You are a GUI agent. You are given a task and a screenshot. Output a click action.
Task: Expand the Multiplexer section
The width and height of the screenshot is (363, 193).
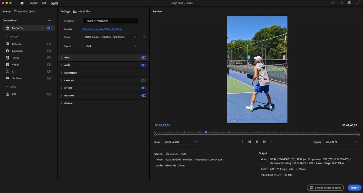(x=61, y=73)
